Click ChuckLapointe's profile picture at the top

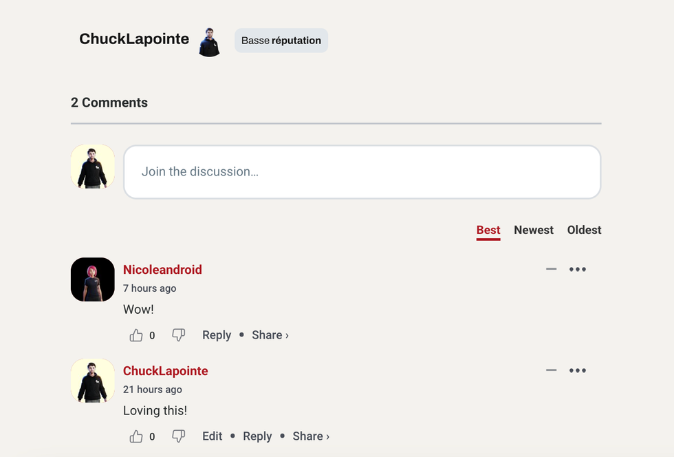[208, 41]
